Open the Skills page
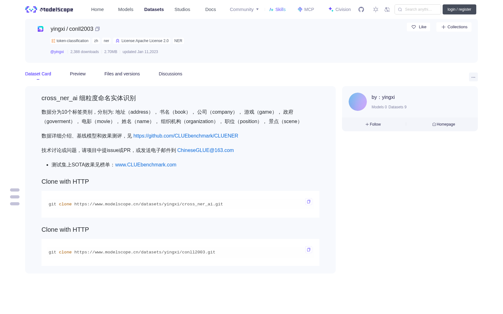The image size is (503, 314). pos(278,9)
